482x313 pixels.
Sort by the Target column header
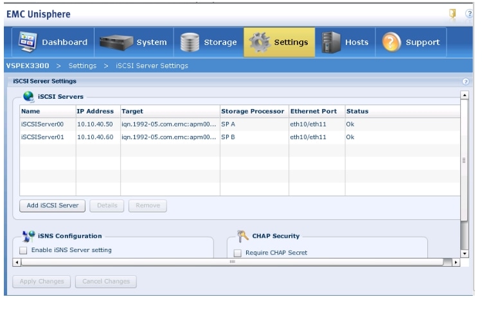(x=170, y=112)
